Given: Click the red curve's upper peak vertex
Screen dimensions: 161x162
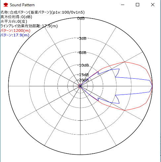Looking at the screenshot, I should tap(125, 62).
